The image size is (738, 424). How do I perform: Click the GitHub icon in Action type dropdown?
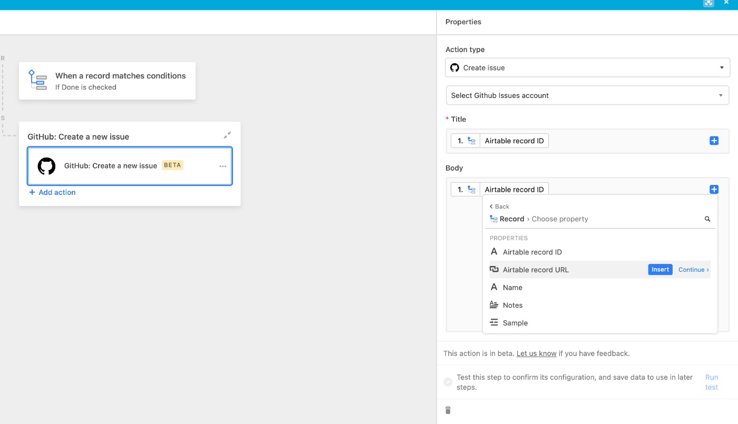[x=454, y=67]
